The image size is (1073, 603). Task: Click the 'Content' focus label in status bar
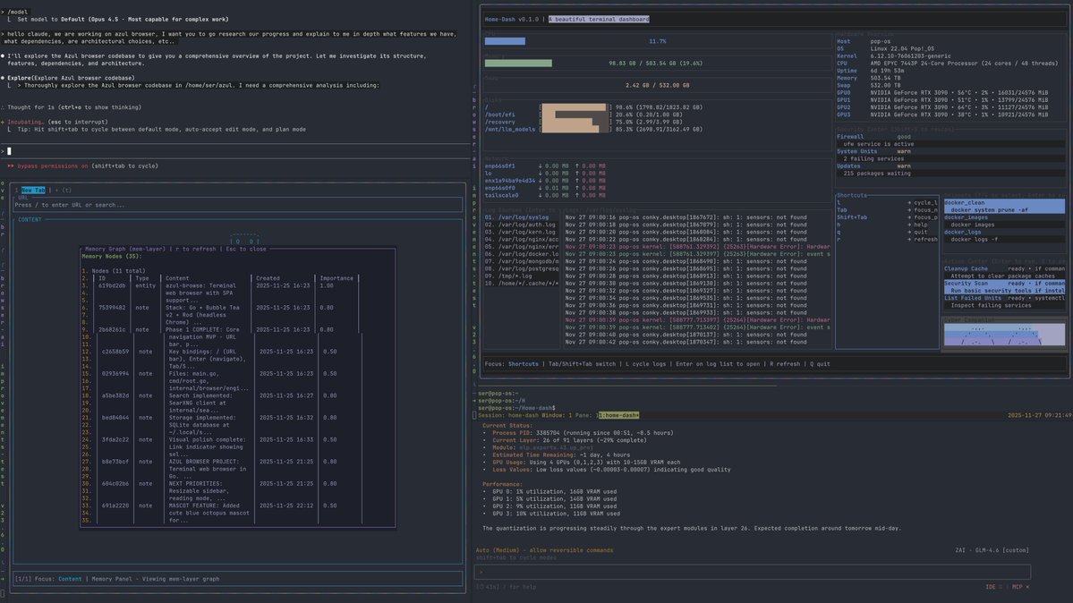tap(70, 579)
